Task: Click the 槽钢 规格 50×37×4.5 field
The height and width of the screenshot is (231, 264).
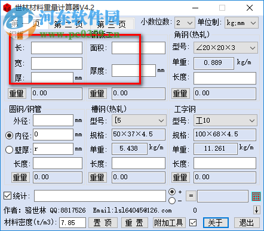Action: (x=139, y=135)
